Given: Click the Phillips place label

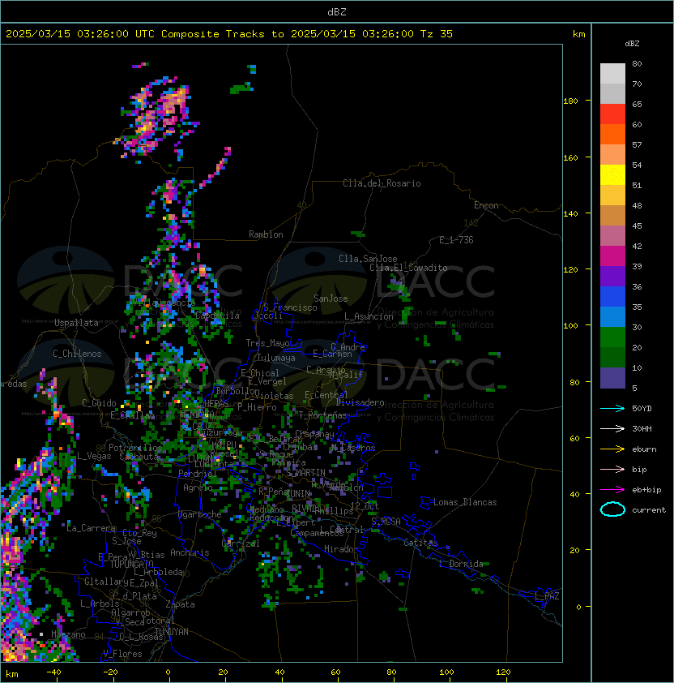Looking at the screenshot, I should click(335, 511).
